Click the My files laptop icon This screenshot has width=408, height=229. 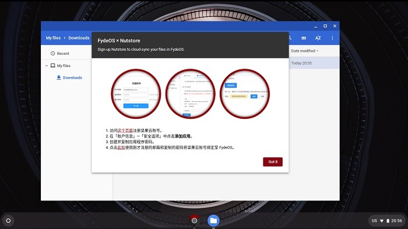53,66
